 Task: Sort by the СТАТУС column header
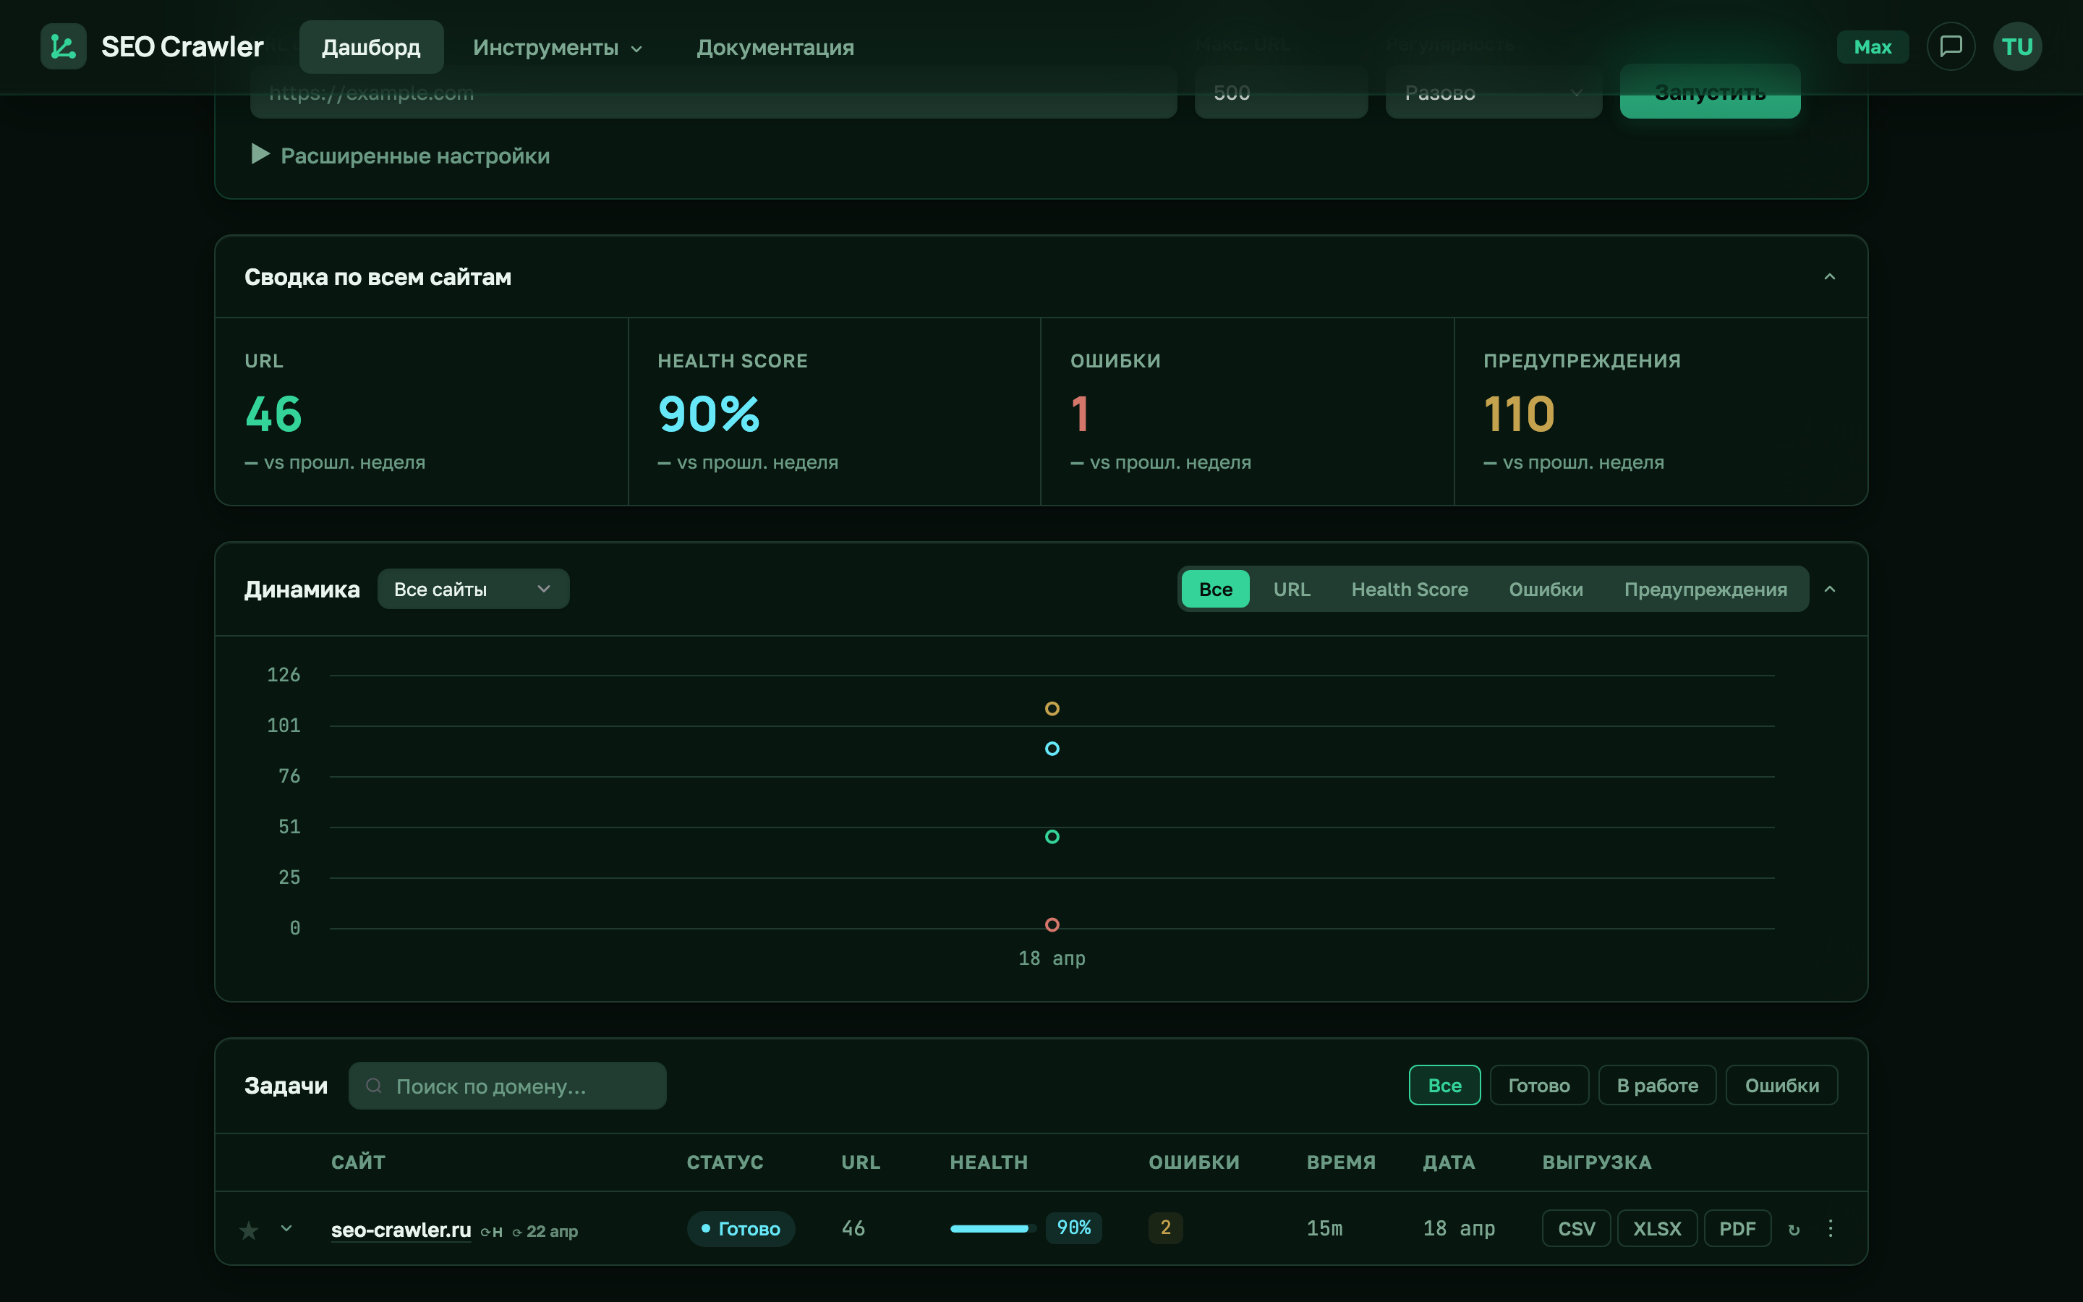(725, 1162)
